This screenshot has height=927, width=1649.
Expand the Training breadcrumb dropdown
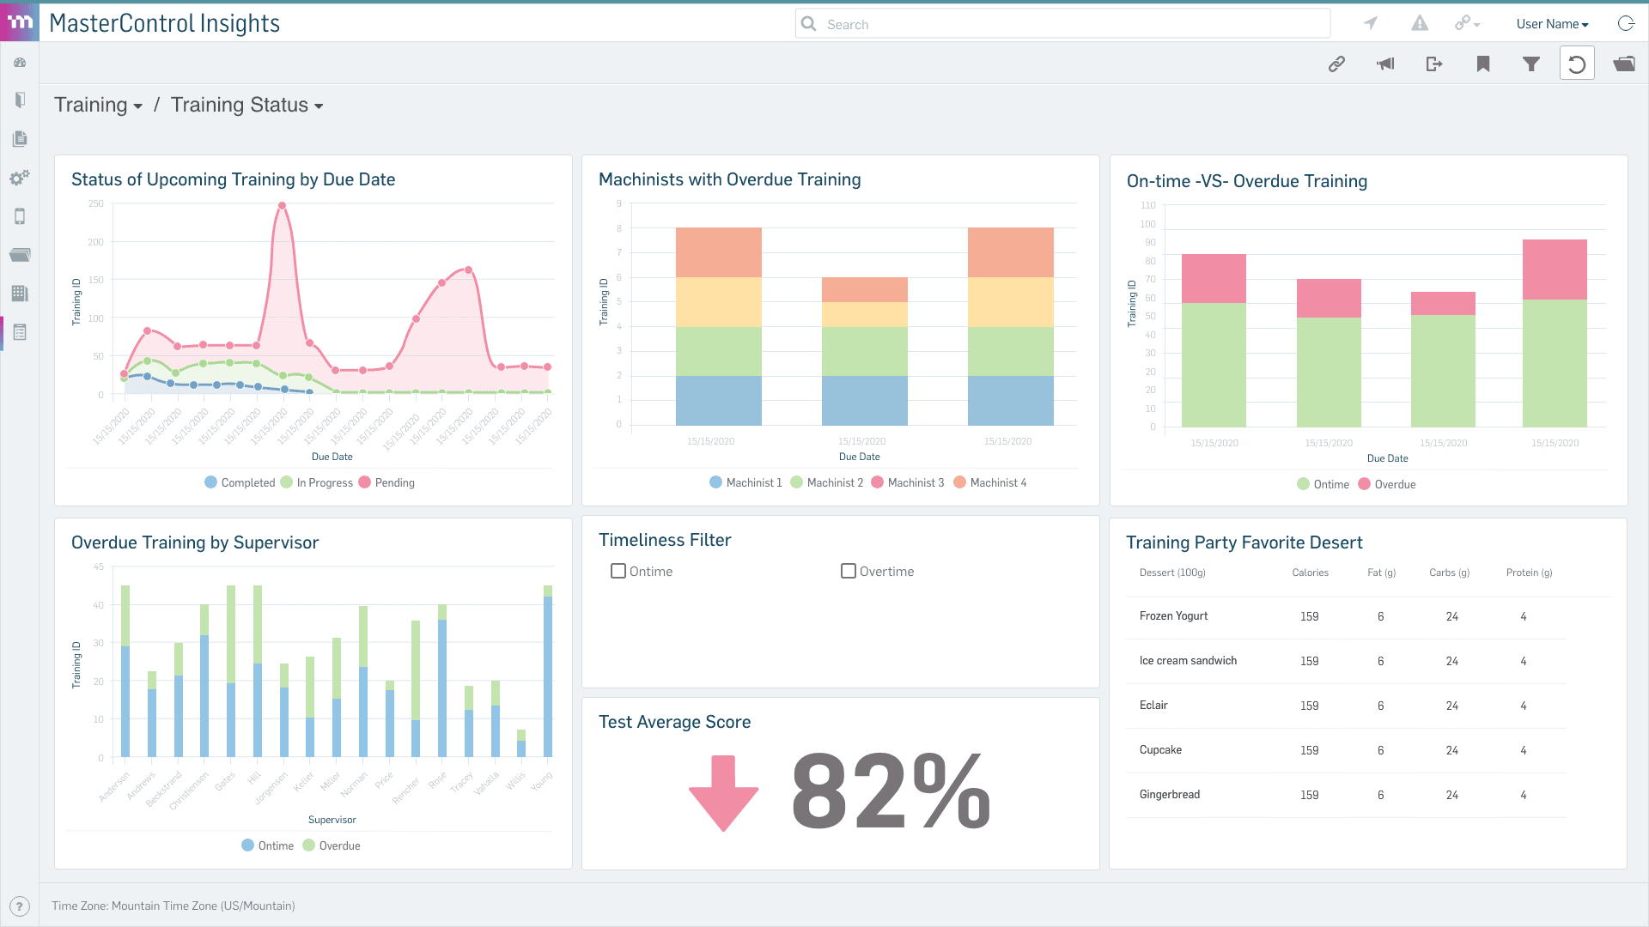[x=99, y=105]
